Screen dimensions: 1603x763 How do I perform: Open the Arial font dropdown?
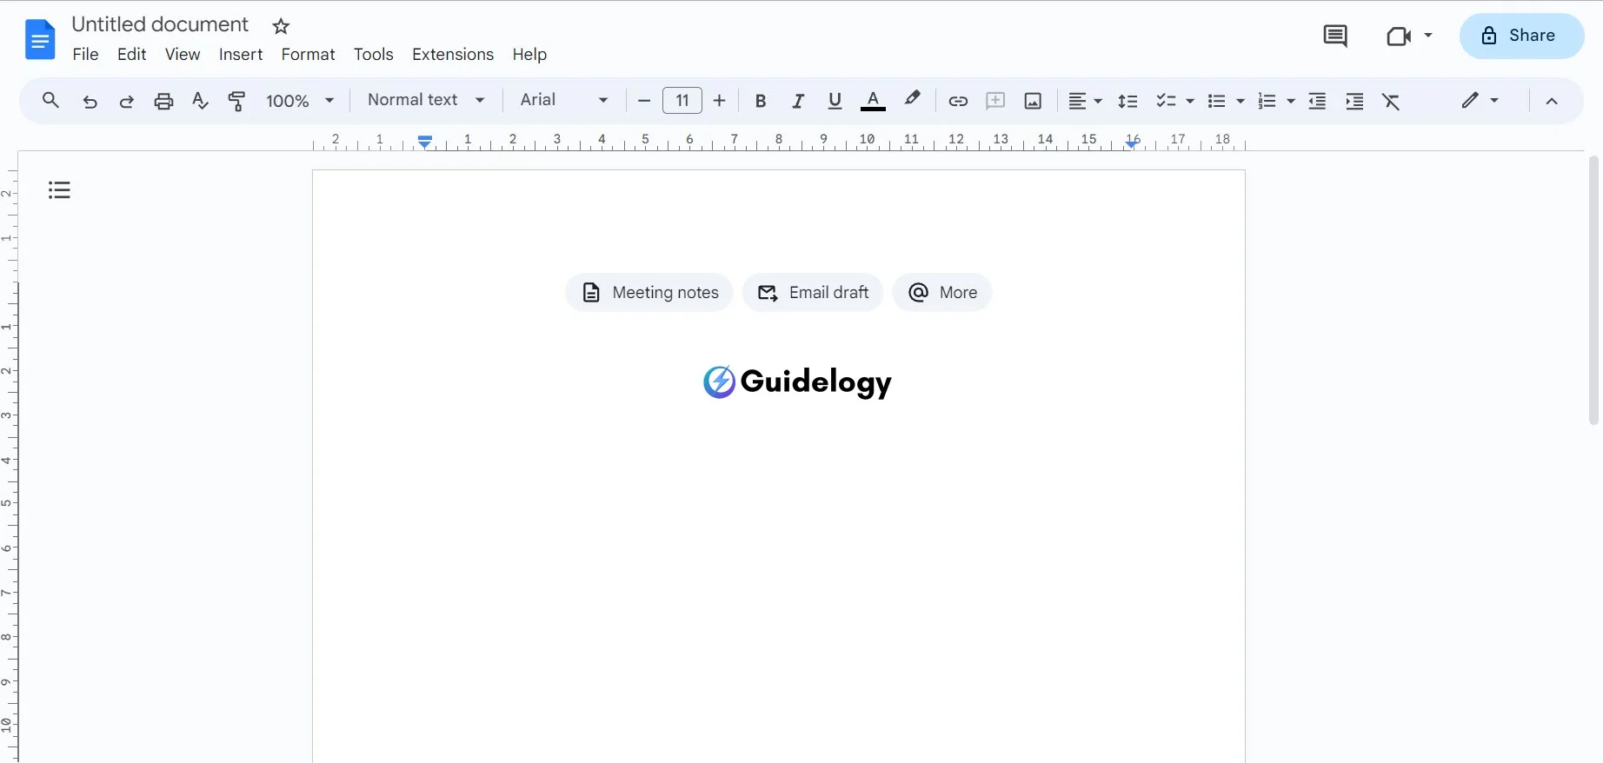pyautogui.click(x=563, y=100)
